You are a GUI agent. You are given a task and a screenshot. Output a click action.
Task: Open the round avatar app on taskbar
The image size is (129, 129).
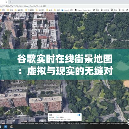(x=11, y=127)
